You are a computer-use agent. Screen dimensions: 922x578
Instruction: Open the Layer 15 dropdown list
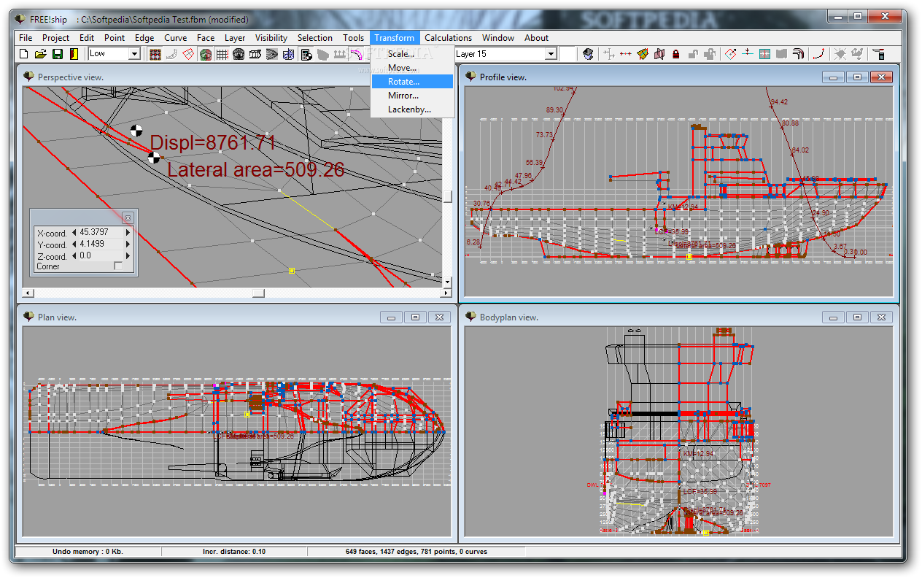coord(551,54)
